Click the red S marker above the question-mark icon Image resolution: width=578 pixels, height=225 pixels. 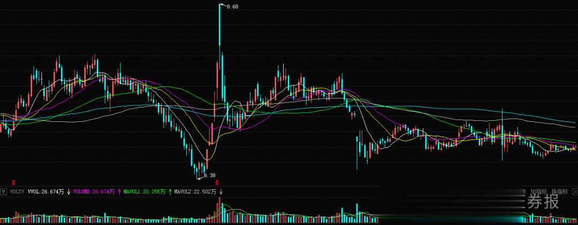click(x=13, y=182)
